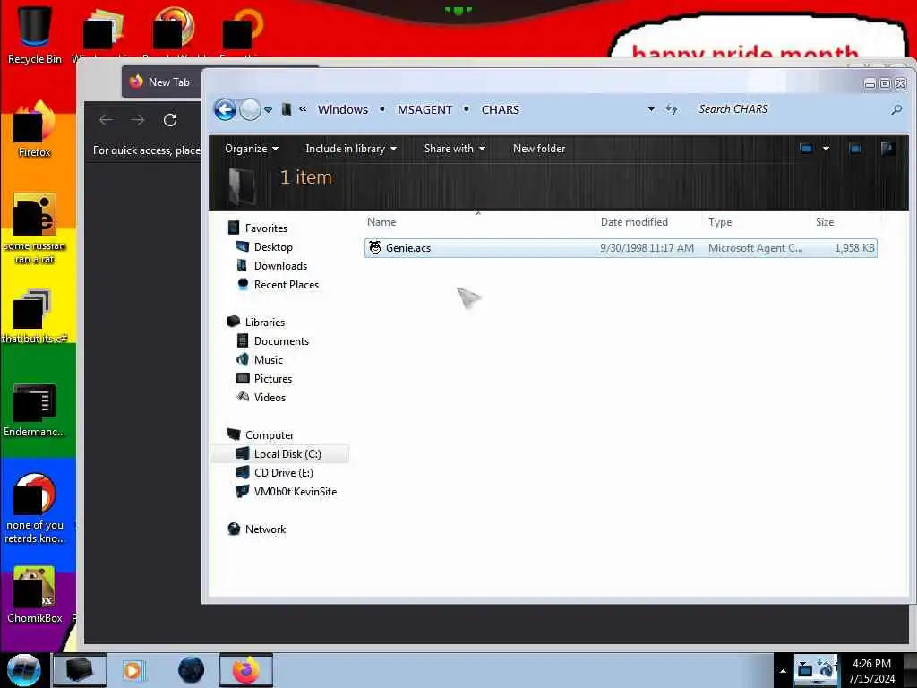Sort by Name column header

(381, 222)
